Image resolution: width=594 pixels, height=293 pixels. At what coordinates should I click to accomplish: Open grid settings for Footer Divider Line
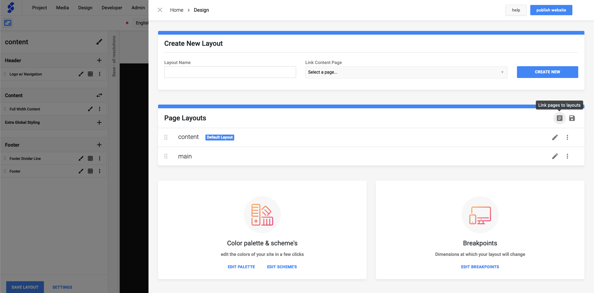click(x=90, y=158)
